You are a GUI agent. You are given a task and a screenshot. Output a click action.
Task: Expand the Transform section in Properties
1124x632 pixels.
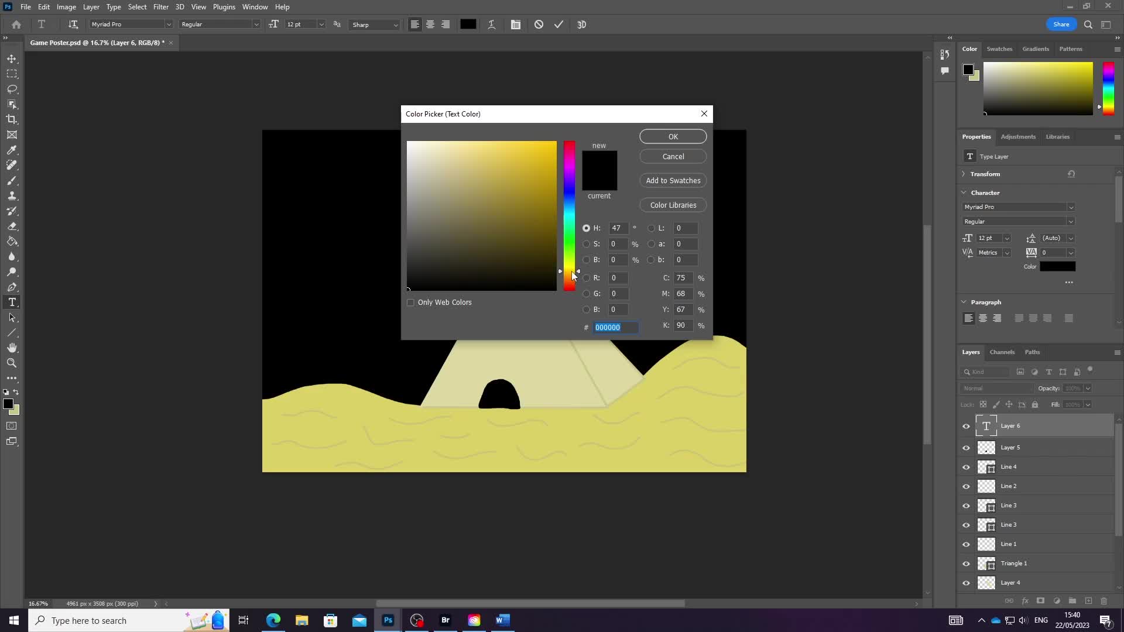tap(964, 174)
